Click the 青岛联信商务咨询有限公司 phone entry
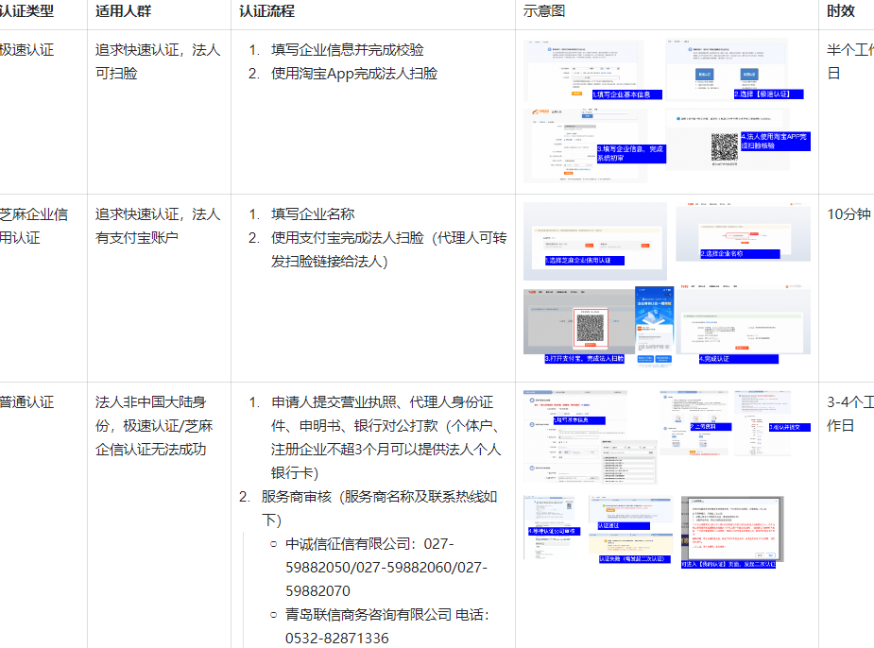This screenshot has width=874, height=648. 386,626
